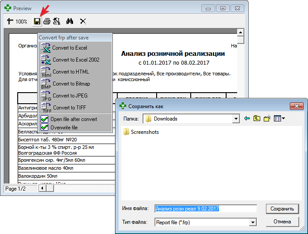Click the Имя файла filename field

206,209
